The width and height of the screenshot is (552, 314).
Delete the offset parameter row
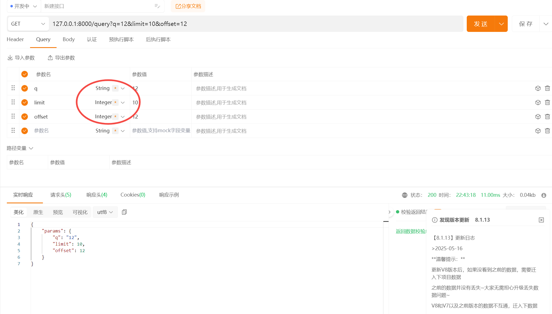tap(547, 117)
